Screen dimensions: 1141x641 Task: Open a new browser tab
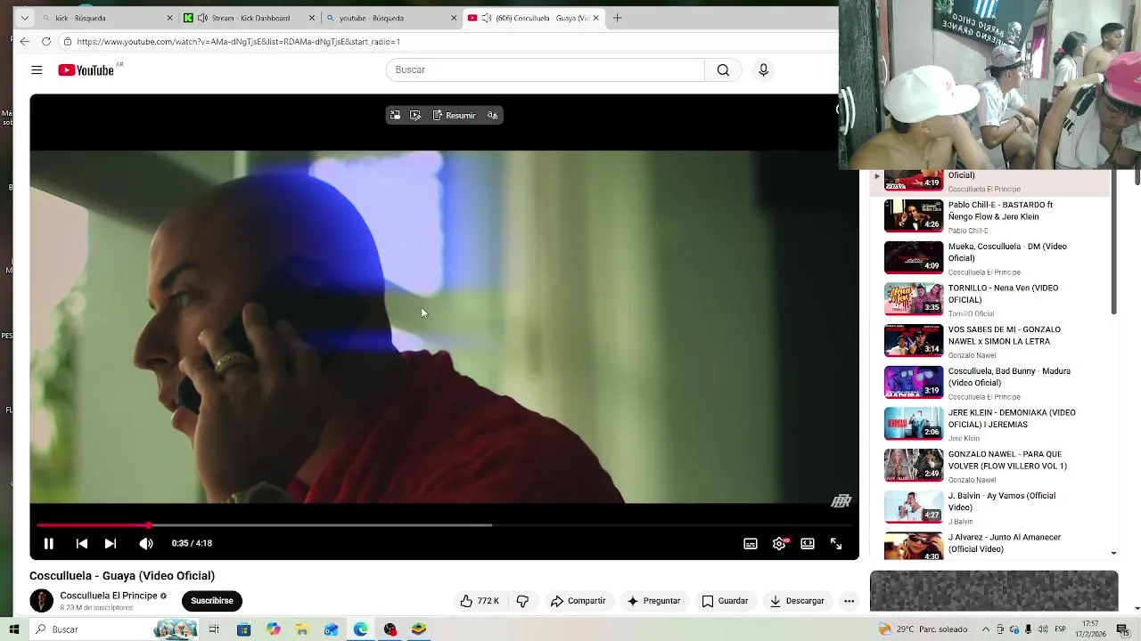pos(617,18)
